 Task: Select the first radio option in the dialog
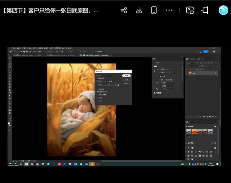[98, 92]
